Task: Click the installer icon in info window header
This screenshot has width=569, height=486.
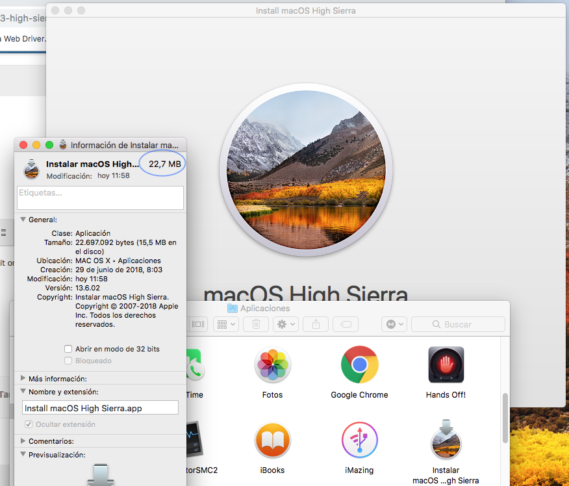Action: tap(32, 169)
